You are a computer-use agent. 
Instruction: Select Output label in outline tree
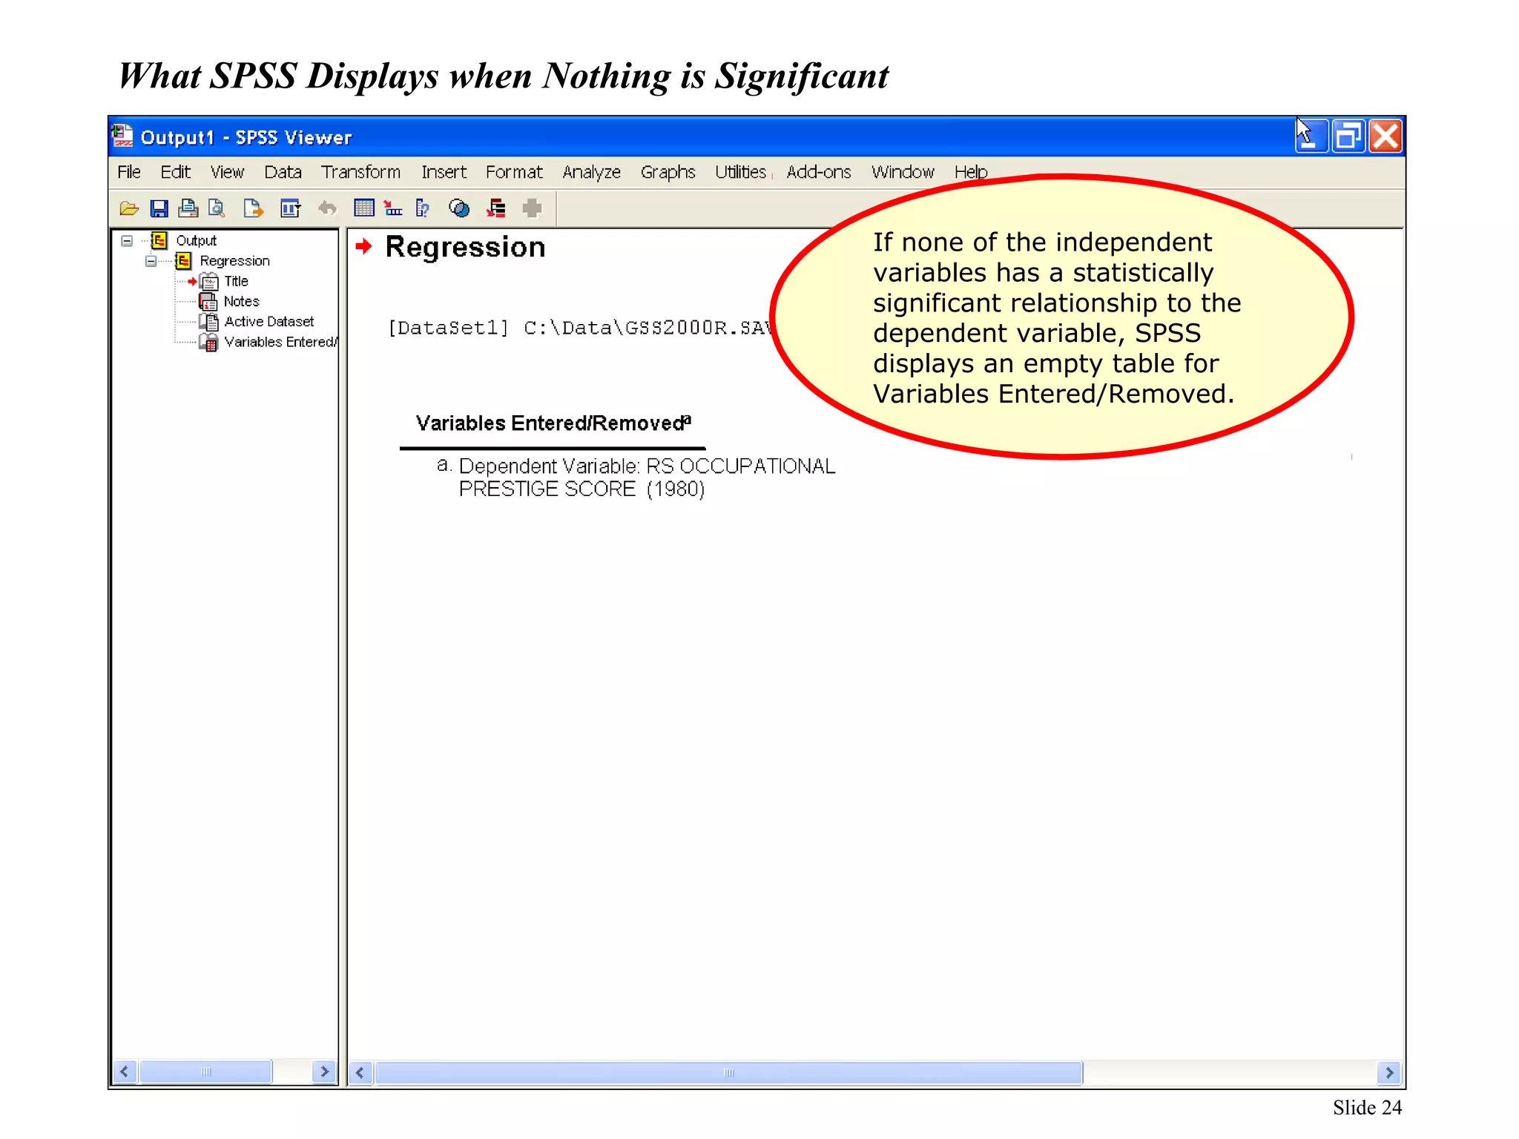[196, 241]
